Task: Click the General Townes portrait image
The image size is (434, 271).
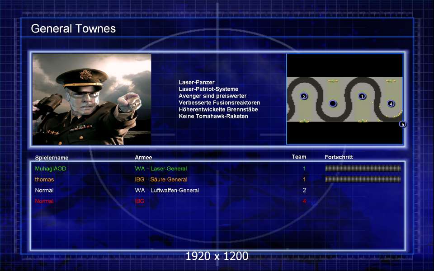Action: click(x=92, y=99)
